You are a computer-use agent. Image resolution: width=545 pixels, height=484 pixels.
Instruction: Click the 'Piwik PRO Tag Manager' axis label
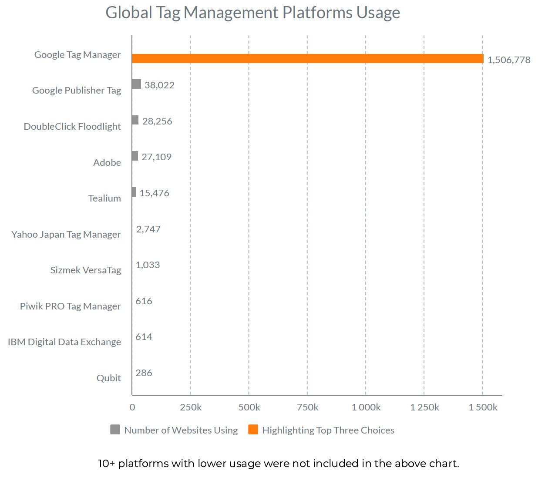(x=71, y=306)
